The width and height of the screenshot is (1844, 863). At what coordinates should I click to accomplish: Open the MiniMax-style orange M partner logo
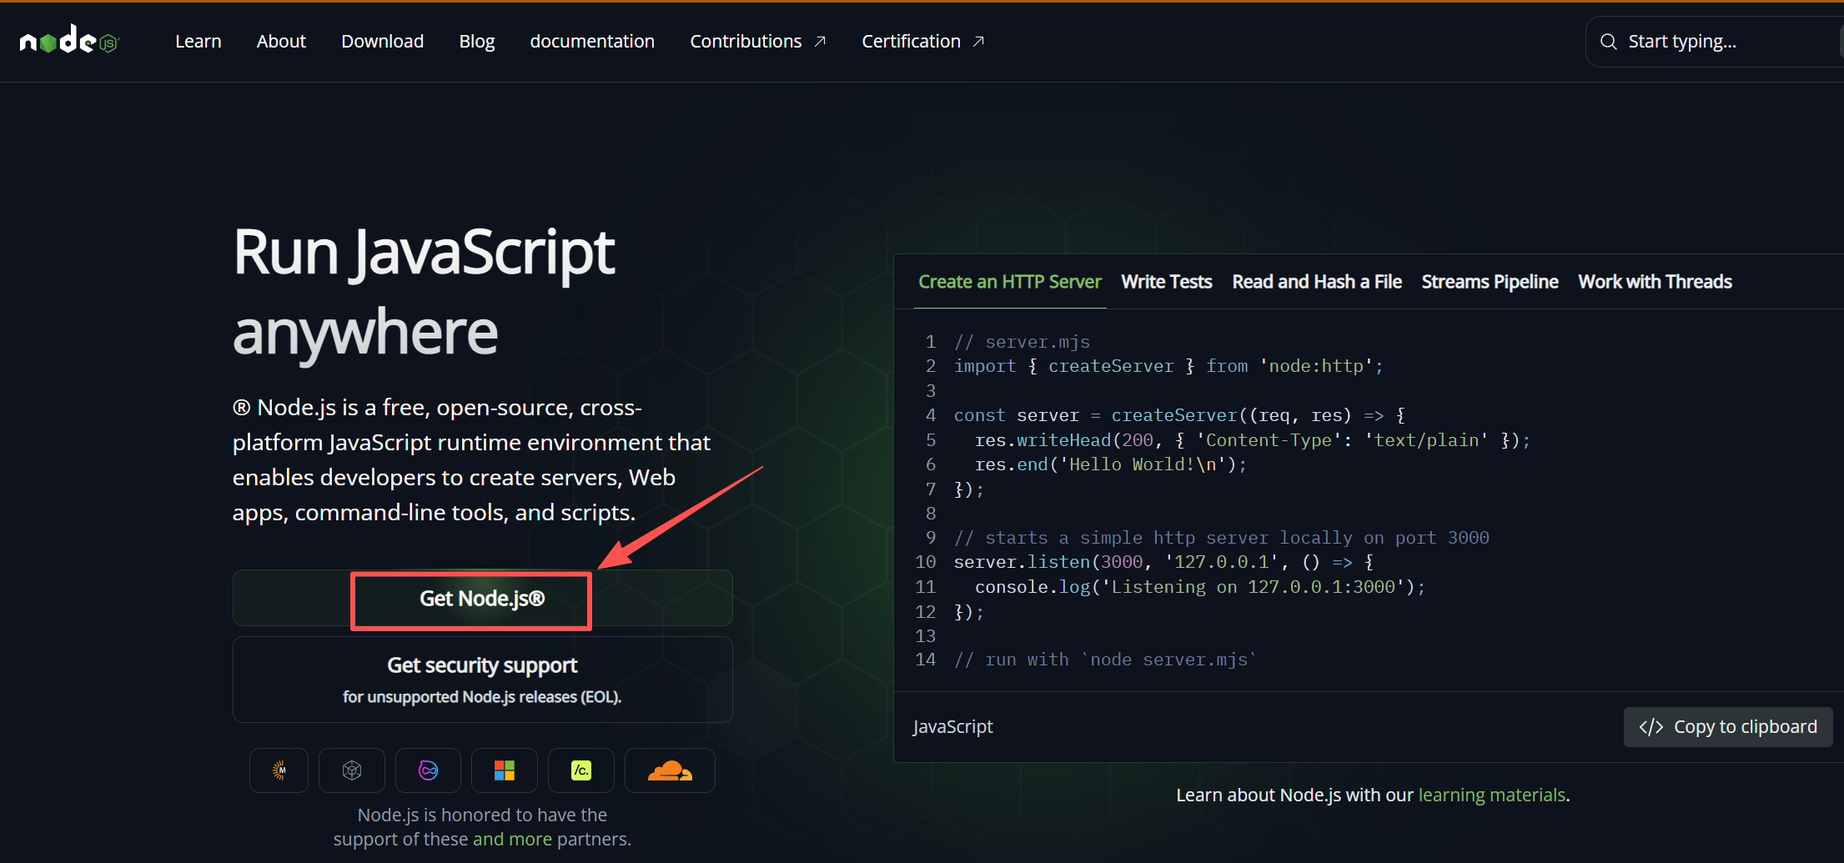pyautogui.click(x=279, y=770)
